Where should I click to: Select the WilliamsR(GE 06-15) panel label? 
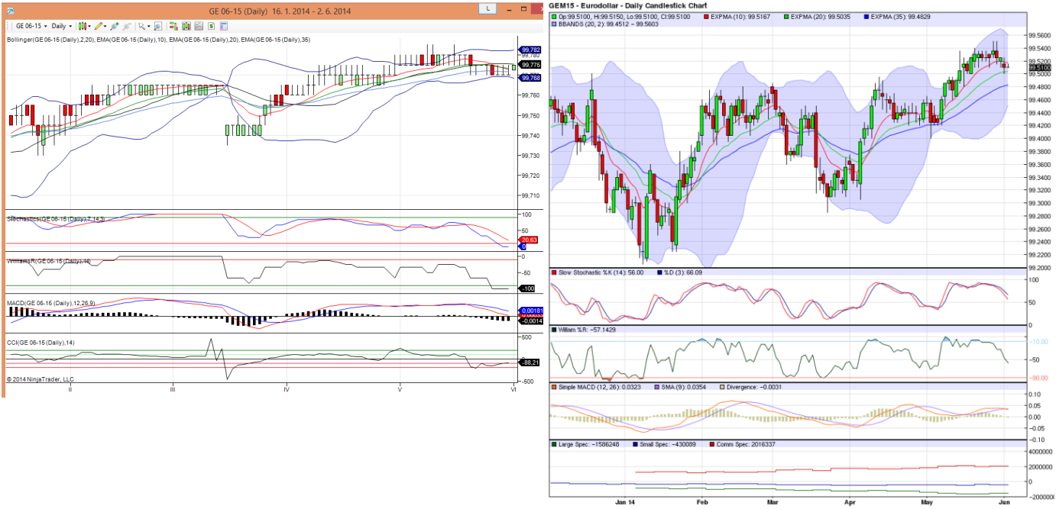pos(49,261)
